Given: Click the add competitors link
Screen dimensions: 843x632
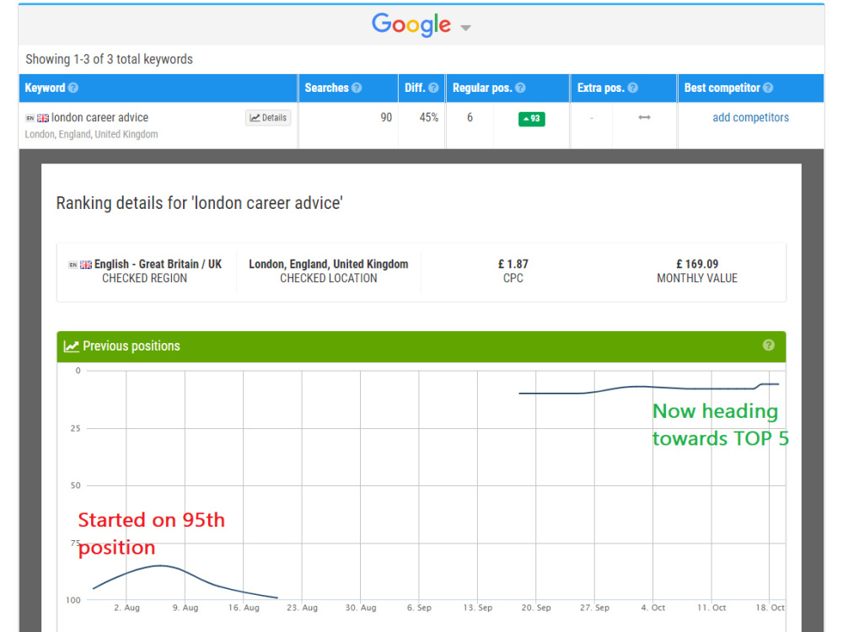Looking at the screenshot, I should (750, 118).
